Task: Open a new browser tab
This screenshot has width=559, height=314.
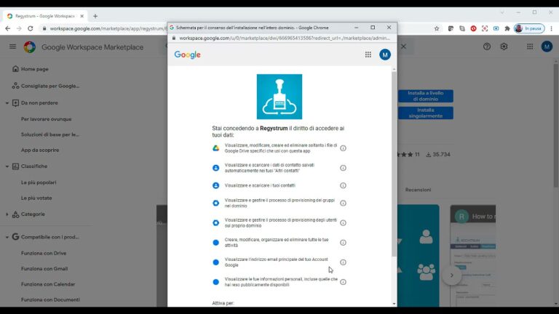Action: point(95,16)
